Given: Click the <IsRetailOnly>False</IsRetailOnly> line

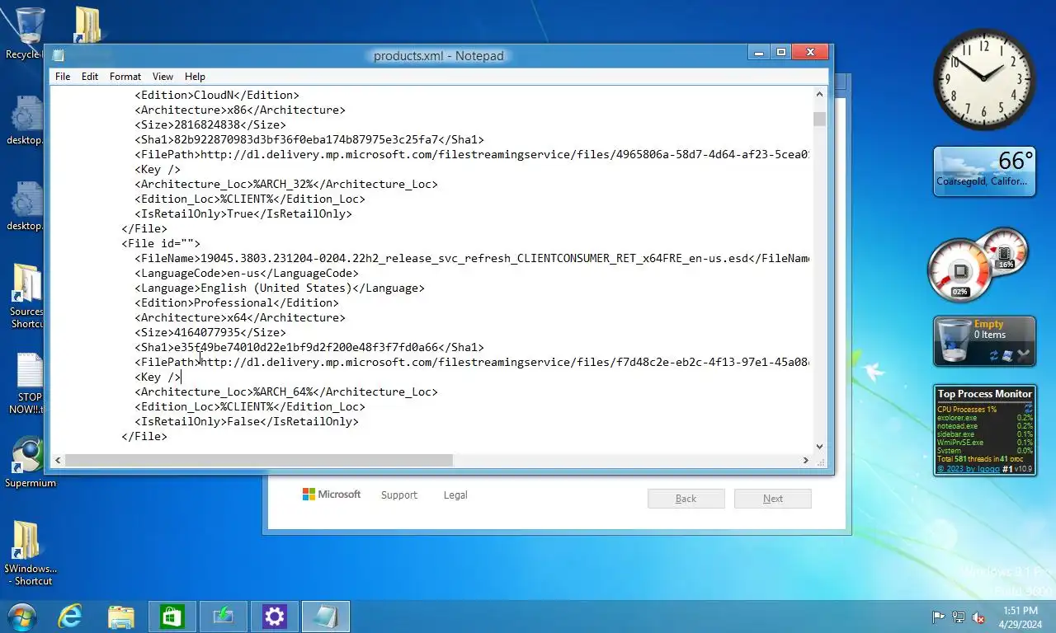Looking at the screenshot, I should [247, 421].
